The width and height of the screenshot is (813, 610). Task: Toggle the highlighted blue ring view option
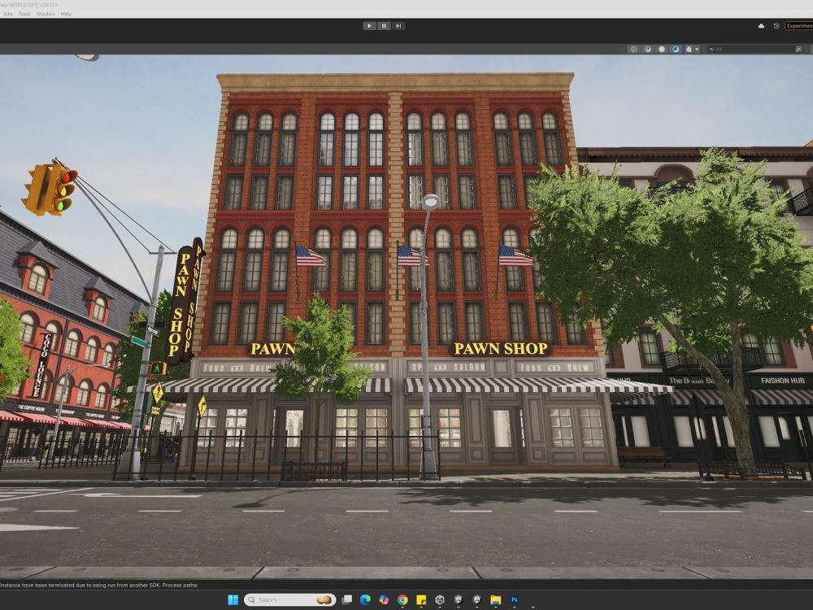pos(675,49)
